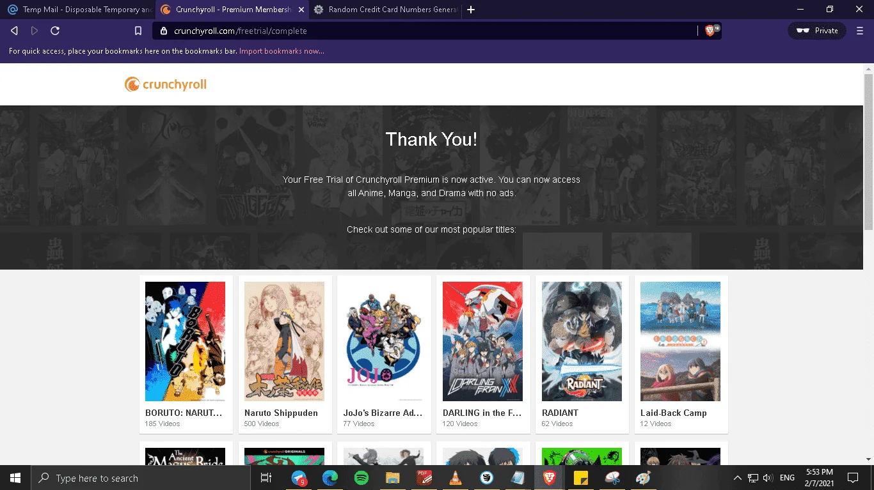
Task: Click the Brave browser taskbar icon
Action: [549, 478]
